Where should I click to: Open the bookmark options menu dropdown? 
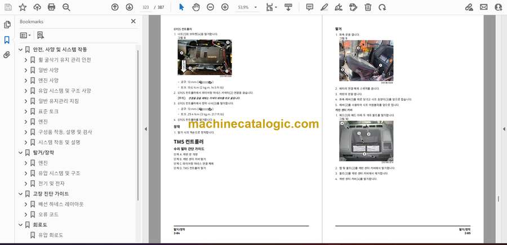tap(25, 35)
